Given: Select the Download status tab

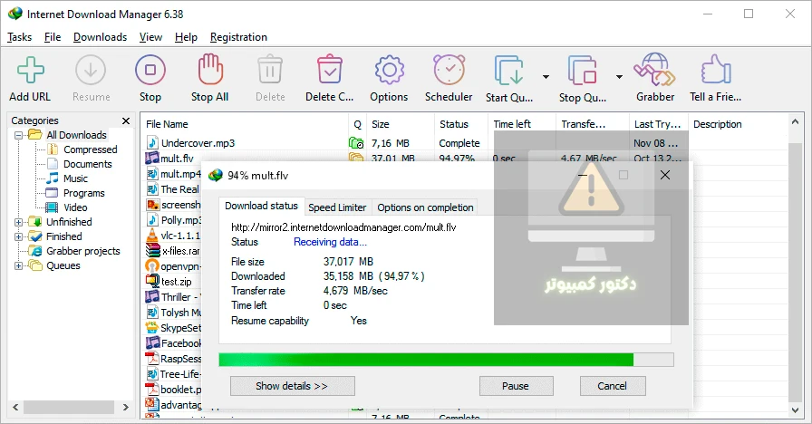Looking at the screenshot, I should (x=262, y=206).
